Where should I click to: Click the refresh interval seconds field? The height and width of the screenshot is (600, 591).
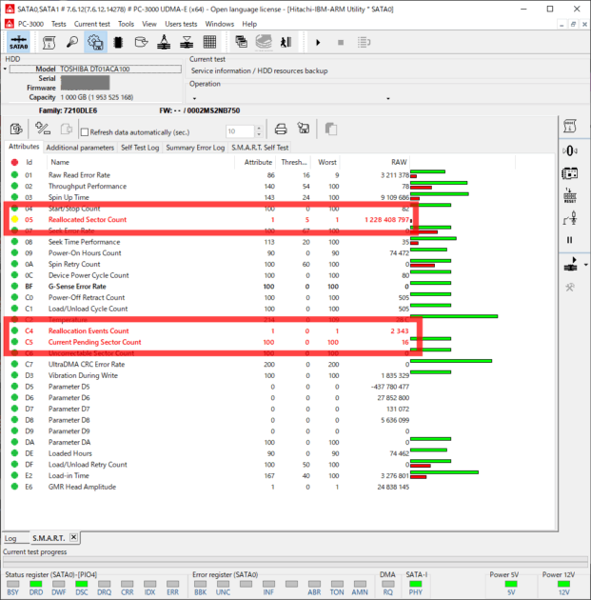click(240, 131)
